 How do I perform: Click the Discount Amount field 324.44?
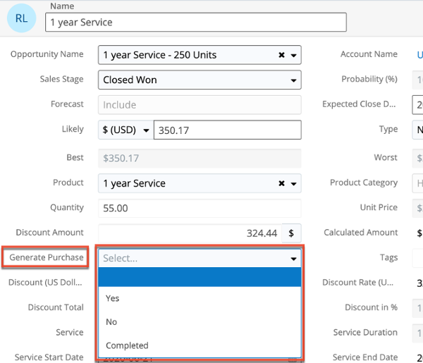point(189,233)
